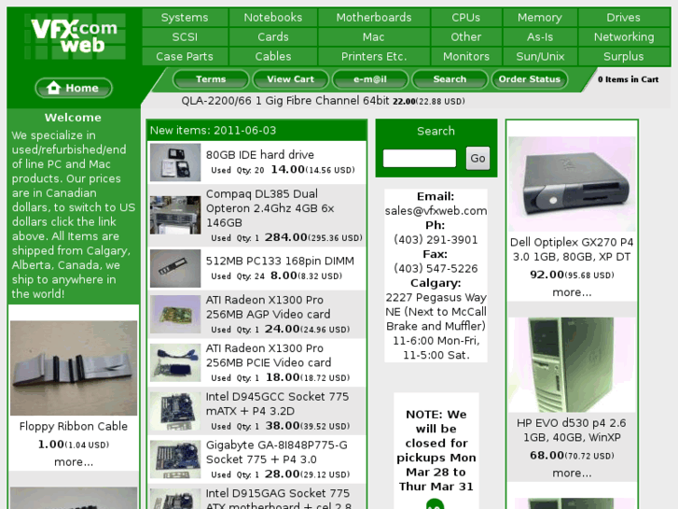
Task: Go to the Printers Etc. category
Action: (x=373, y=57)
